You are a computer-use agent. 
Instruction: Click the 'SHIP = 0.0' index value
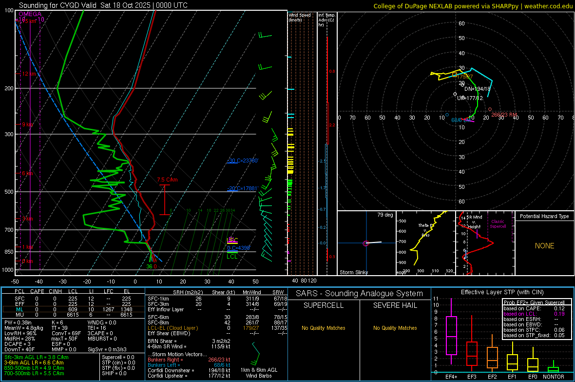114,373
